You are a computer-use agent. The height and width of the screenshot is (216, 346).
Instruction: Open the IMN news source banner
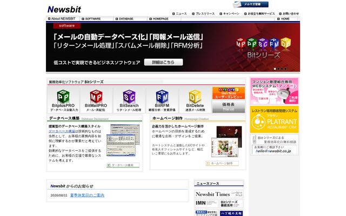coord(207,204)
